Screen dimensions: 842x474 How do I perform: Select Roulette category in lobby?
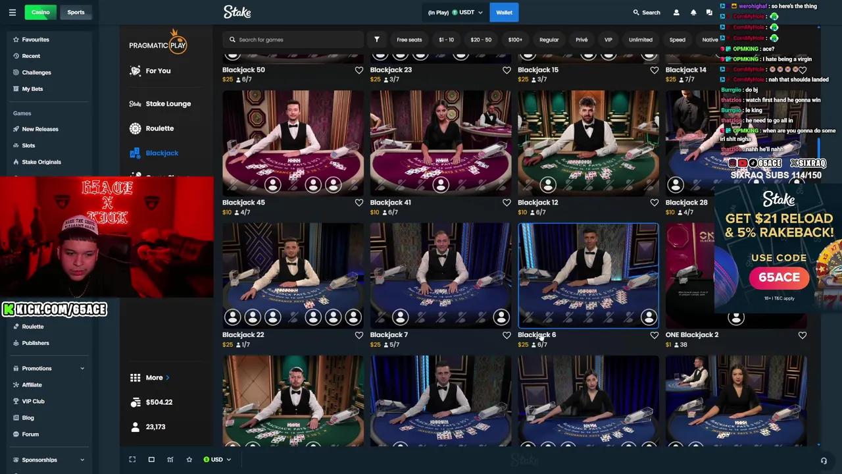(152, 128)
